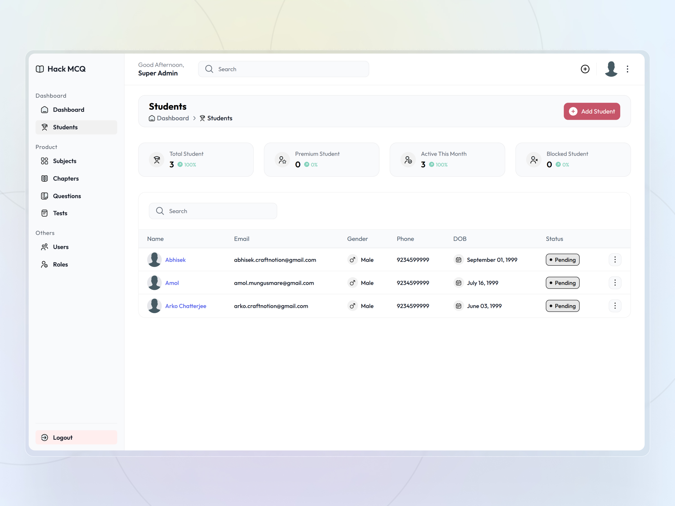
Task: Open the overflow menu beside the top-right avatar
Action: (x=627, y=69)
